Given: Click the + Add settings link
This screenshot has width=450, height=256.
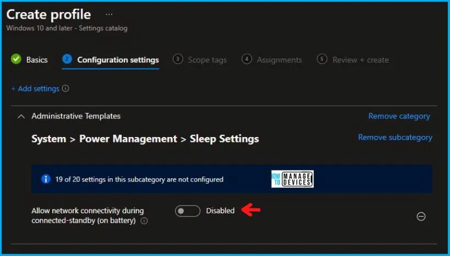Looking at the screenshot, I should click(x=35, y=89).
